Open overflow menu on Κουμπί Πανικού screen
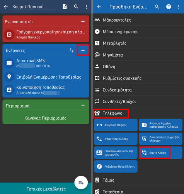 click(86, 7)
